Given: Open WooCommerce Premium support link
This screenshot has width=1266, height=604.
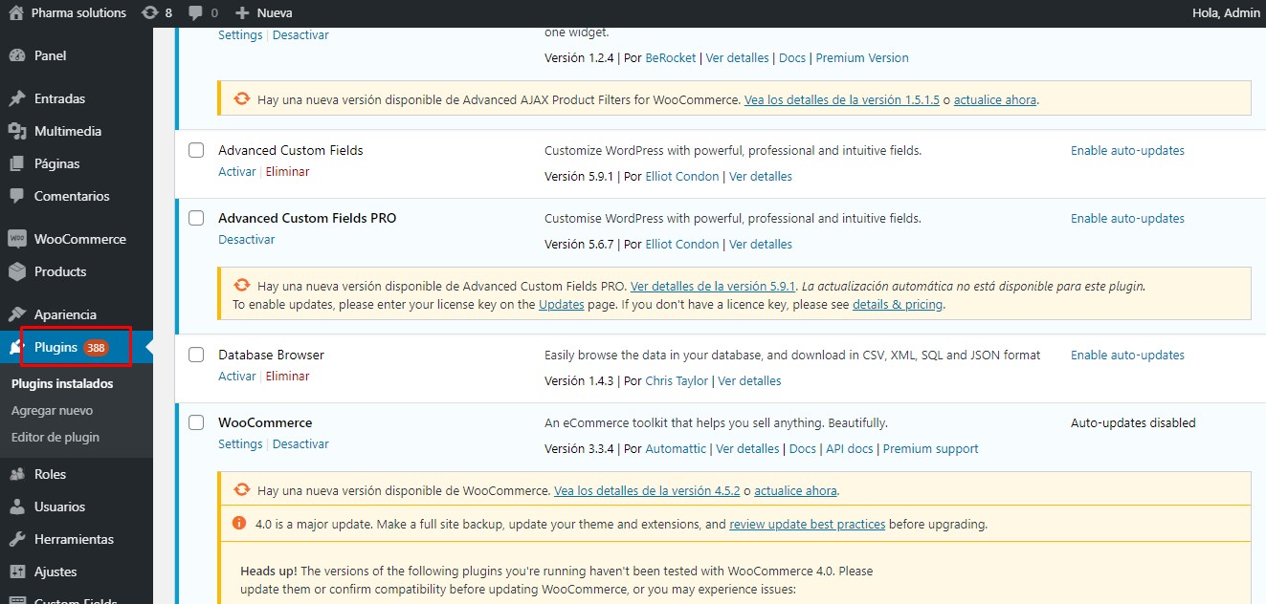Looking at the screenshot, I should point(930,449).
